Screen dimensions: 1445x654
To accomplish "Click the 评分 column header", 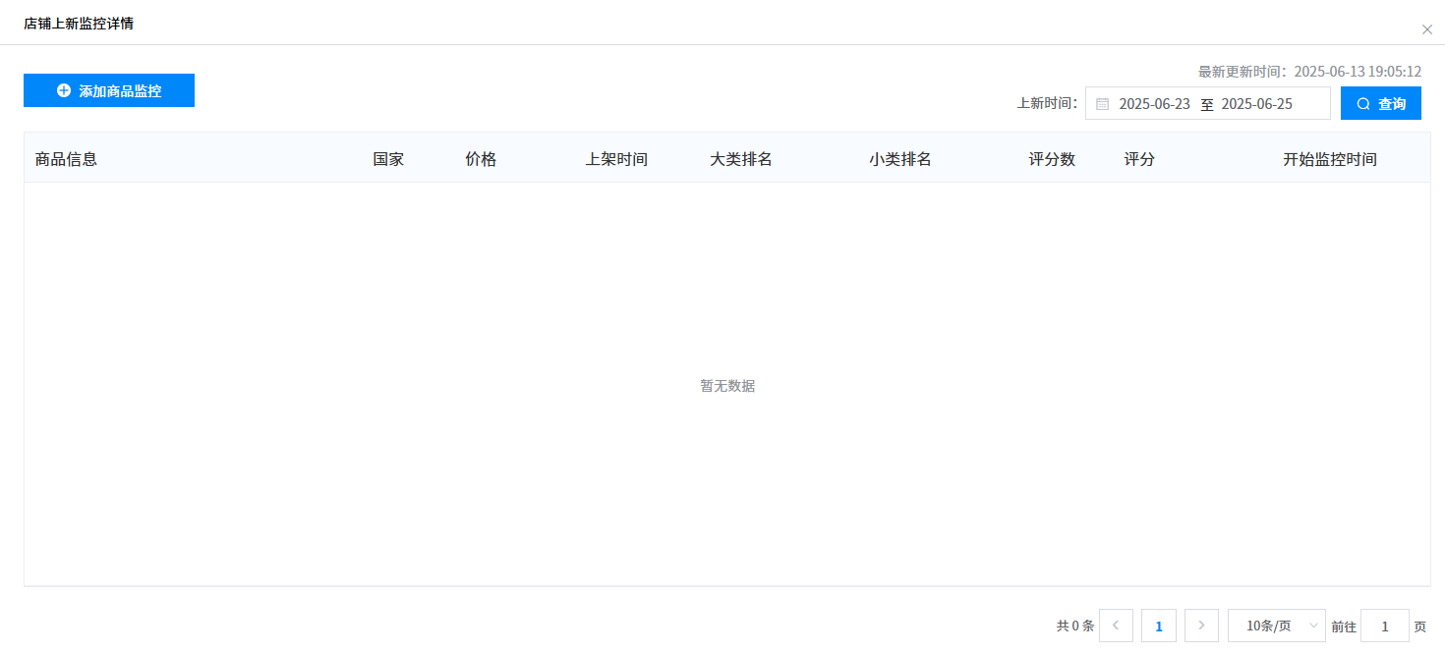I will [x=1139, y=159].
